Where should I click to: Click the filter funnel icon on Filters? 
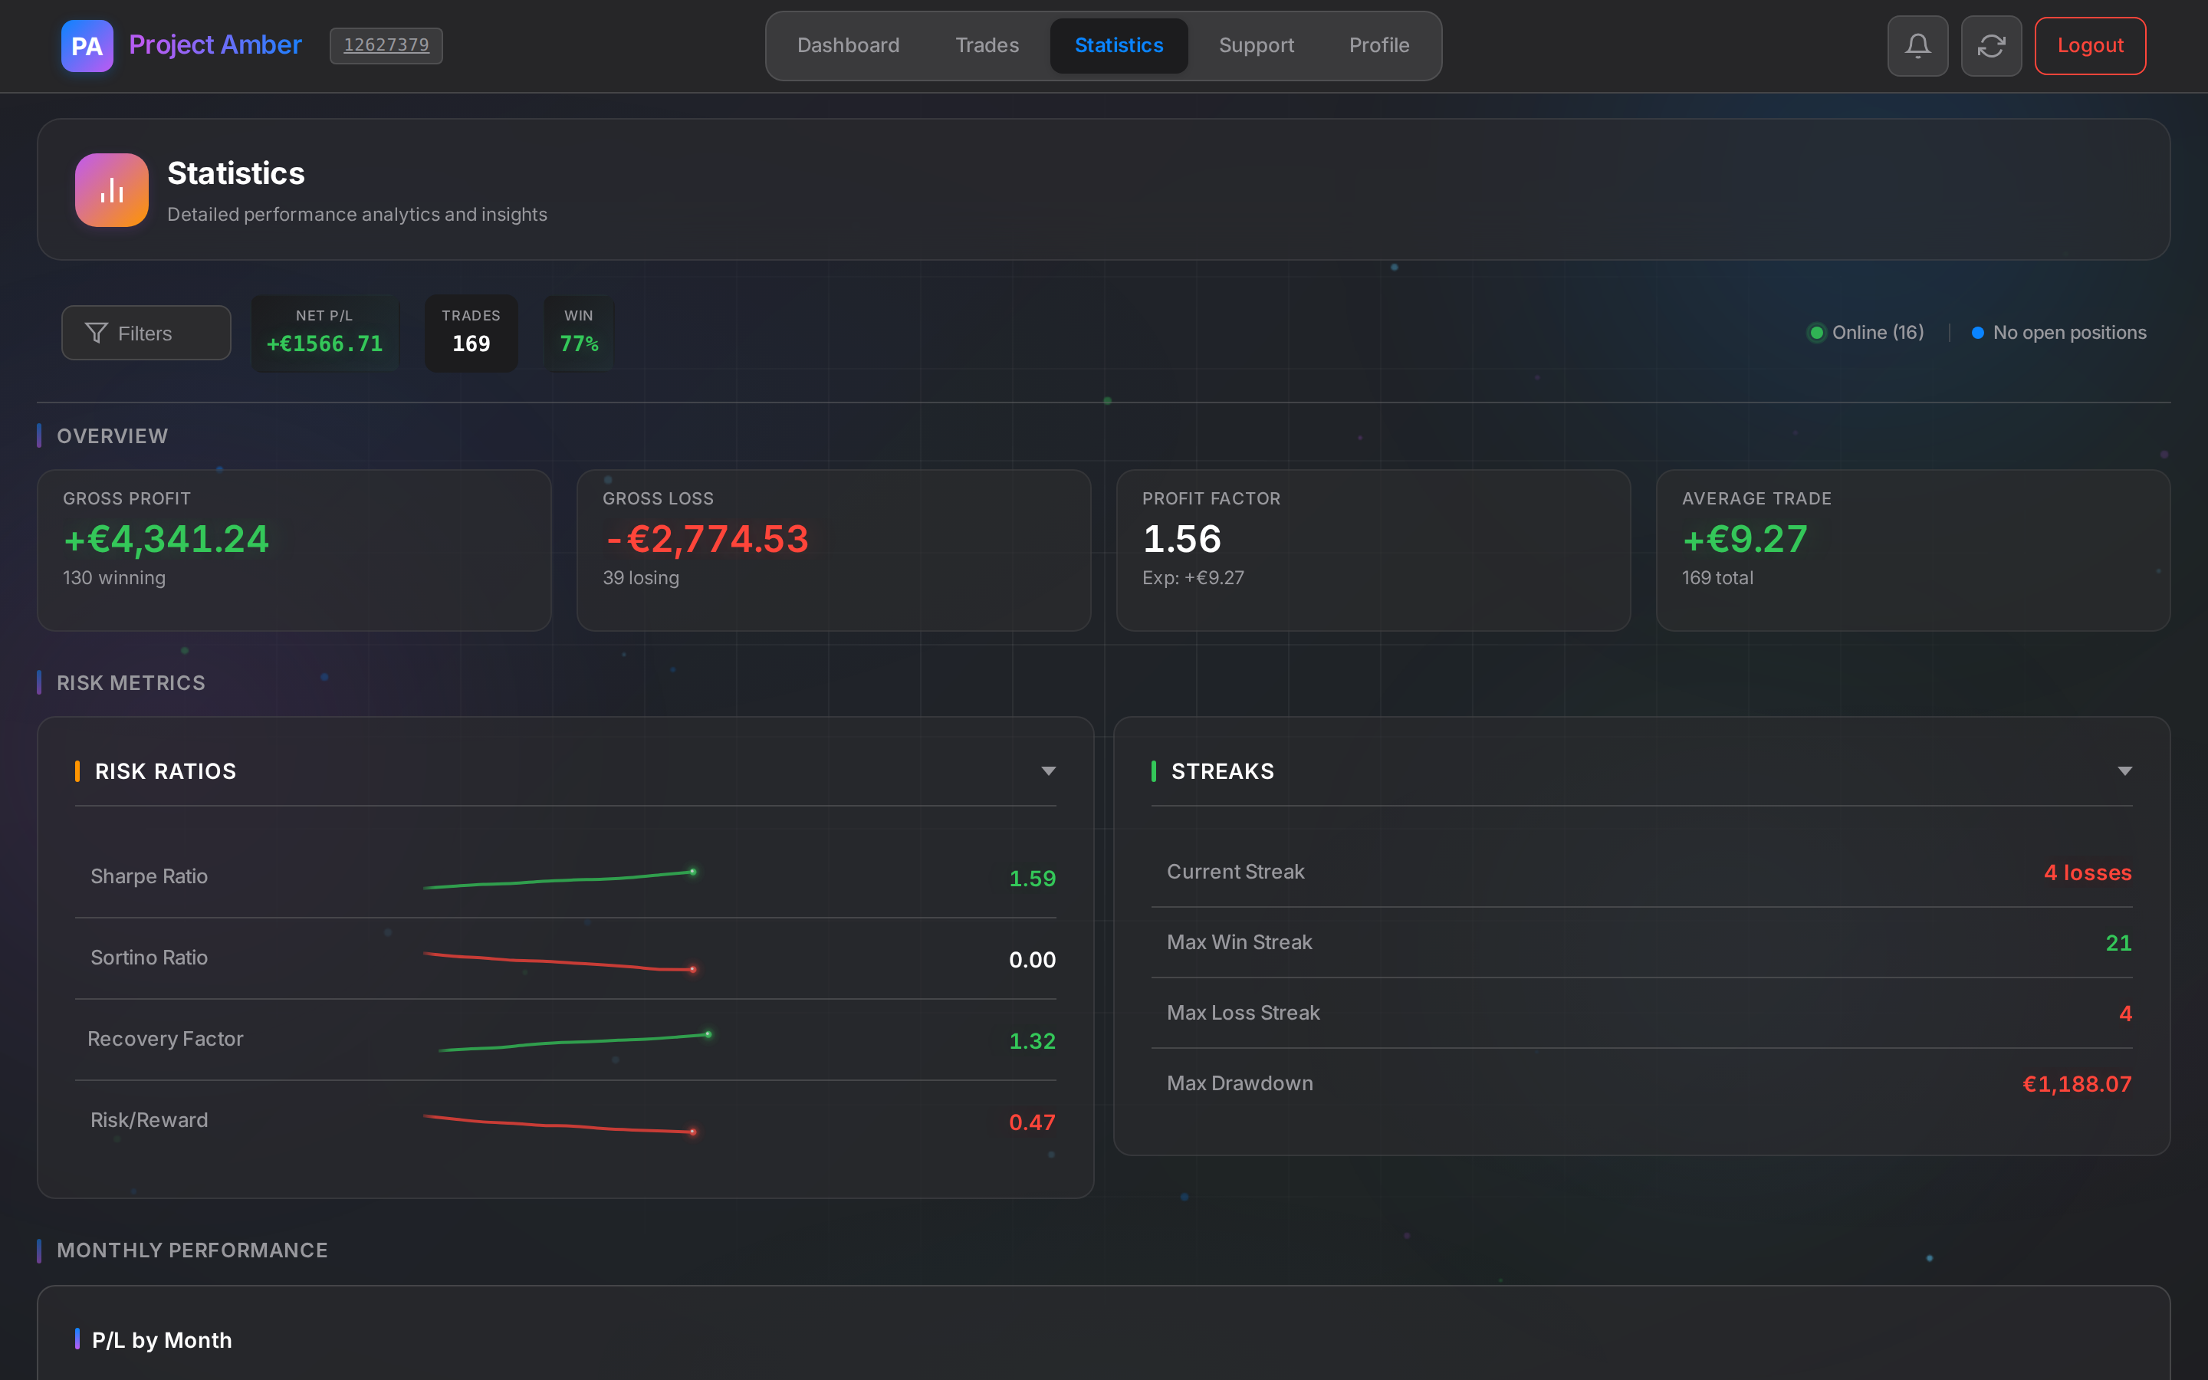pyautogui.click(x=97, y=332)
